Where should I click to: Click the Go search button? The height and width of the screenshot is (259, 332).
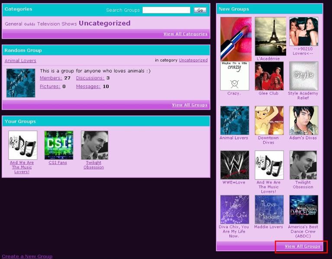coord(200,10)
